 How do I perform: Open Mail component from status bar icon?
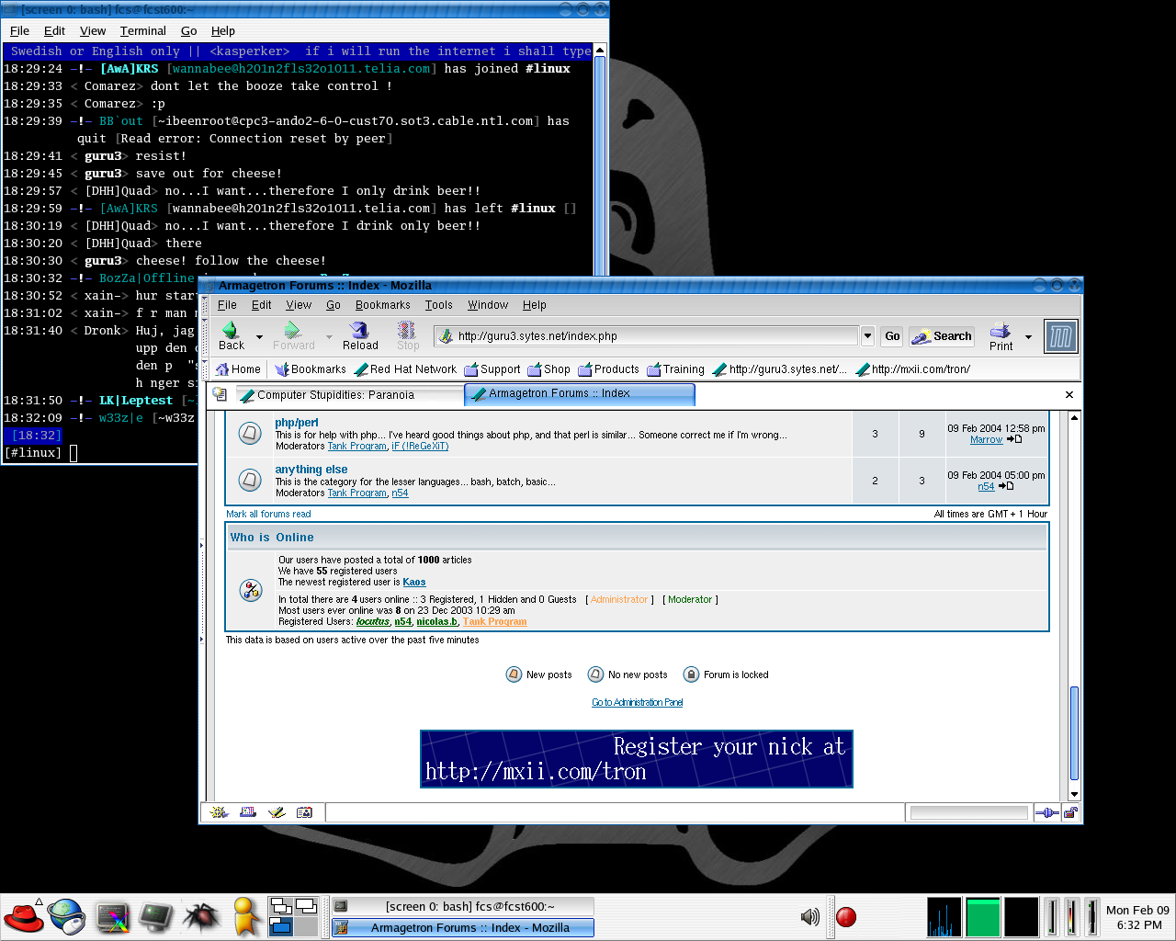click(x=248, y=812)
